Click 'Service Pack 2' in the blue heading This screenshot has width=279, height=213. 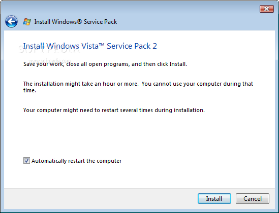click(x=132, y=46)
